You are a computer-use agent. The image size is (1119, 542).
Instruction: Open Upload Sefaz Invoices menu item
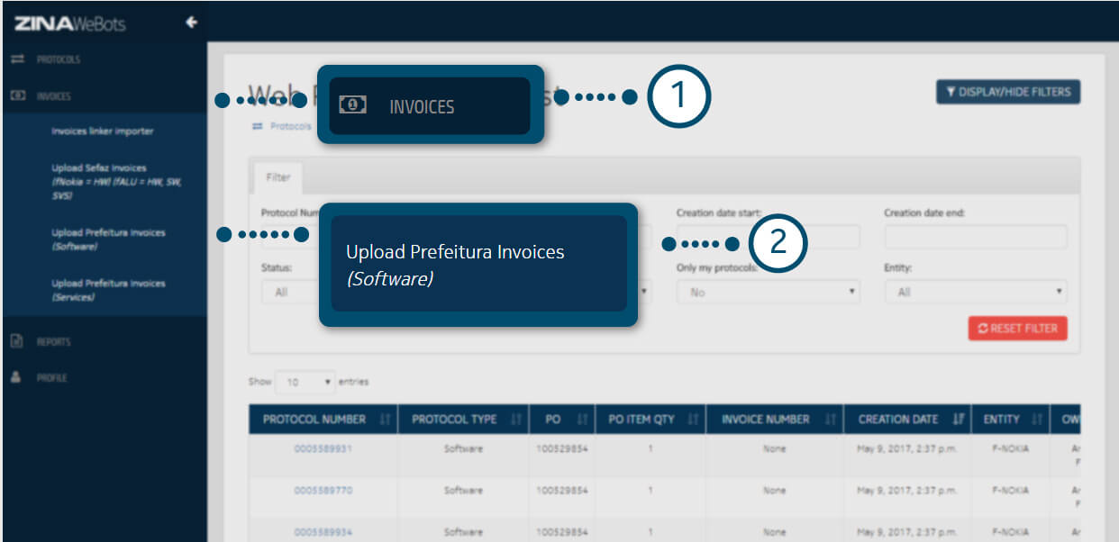(99, 168)
